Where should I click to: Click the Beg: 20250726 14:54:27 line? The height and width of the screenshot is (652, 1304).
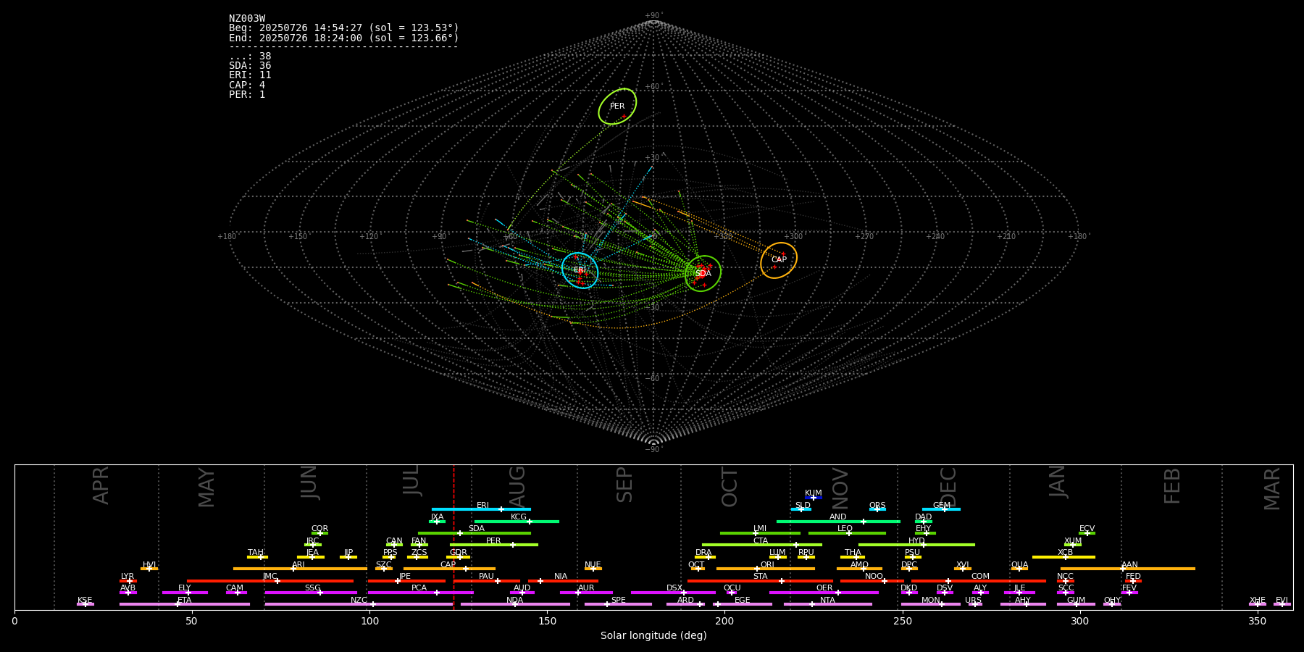point(344,28)
